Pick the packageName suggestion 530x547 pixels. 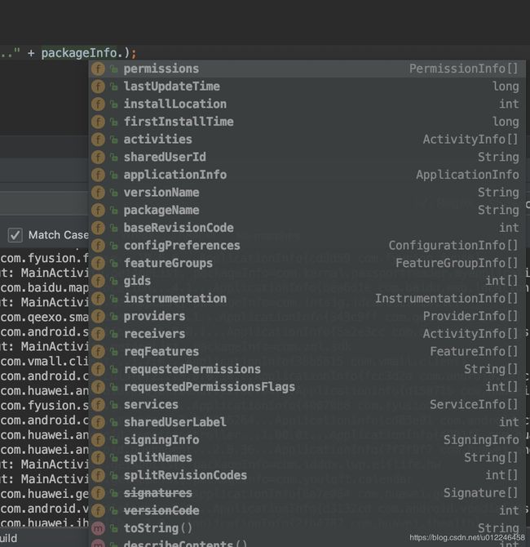[307, 210]
